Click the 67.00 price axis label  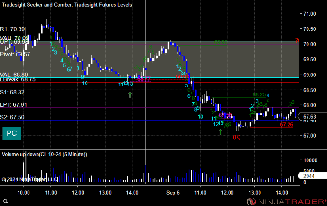(x=309, y=136)
